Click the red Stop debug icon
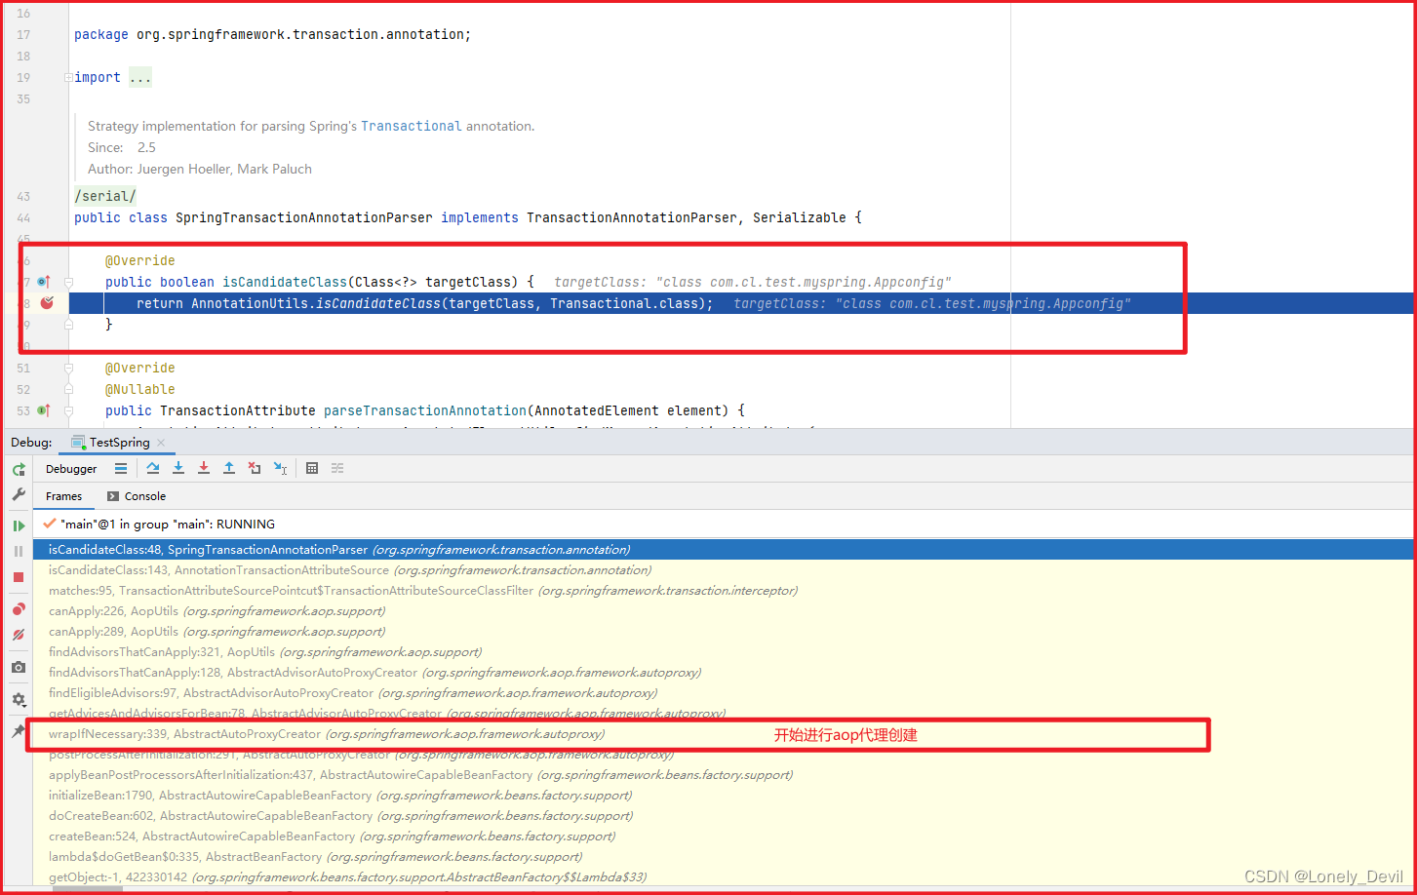 pos(19,577)
